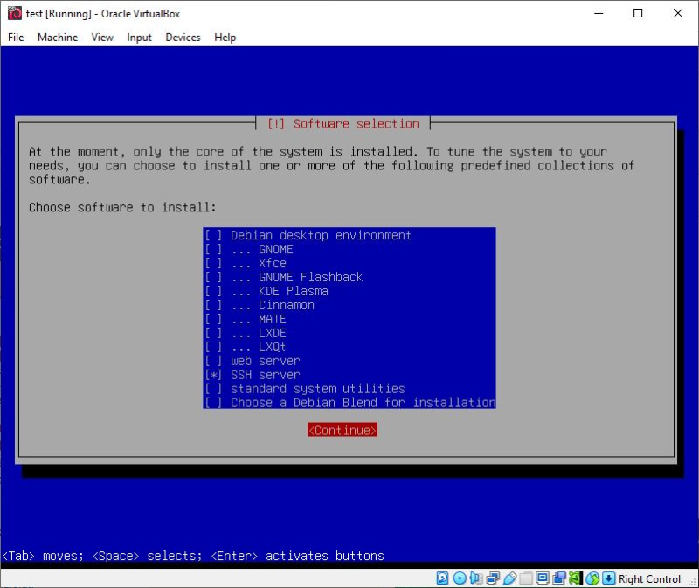The image size is (699, 588).
Task: Toggle Choose a Debian Blend checkbox
Action: 213,402
